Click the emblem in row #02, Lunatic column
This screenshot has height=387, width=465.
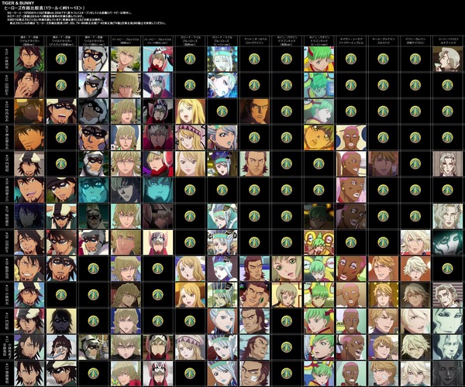[x=447, y=85]
